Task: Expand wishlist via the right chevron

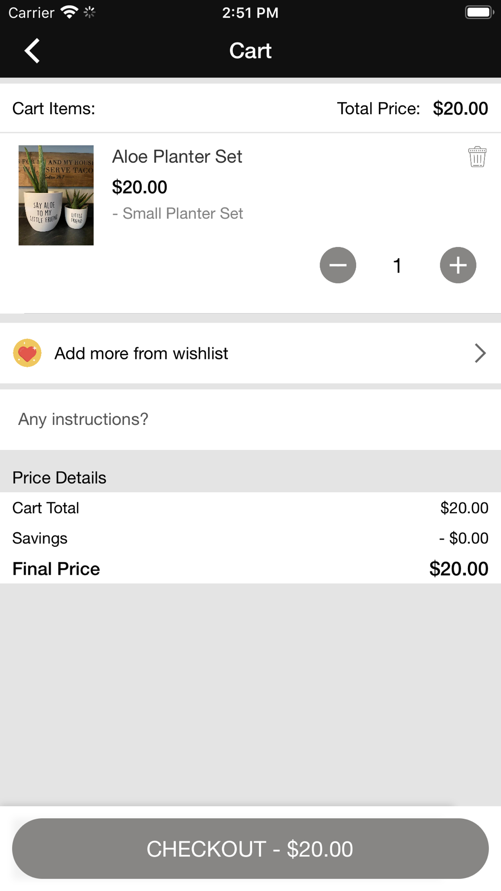Action: tap(480, 353)
